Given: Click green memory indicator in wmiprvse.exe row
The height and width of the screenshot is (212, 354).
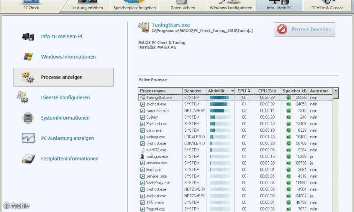Looking at the screenshot, I should pos(289,111).
